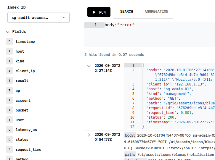Screen dimensions: 215x160
Task: Click the U type icon for latency_us
Action: (x=9, y=130)
